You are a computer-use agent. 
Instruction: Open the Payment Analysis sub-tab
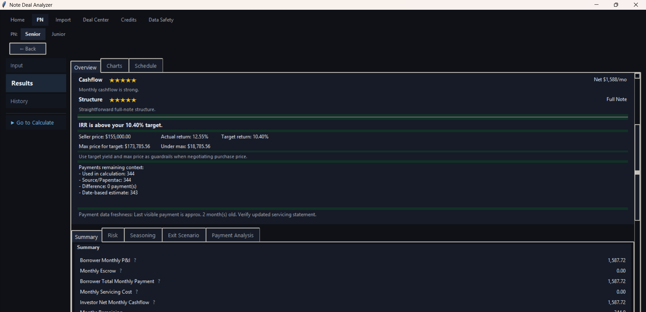pyautogui.click(x=233, y=235)
